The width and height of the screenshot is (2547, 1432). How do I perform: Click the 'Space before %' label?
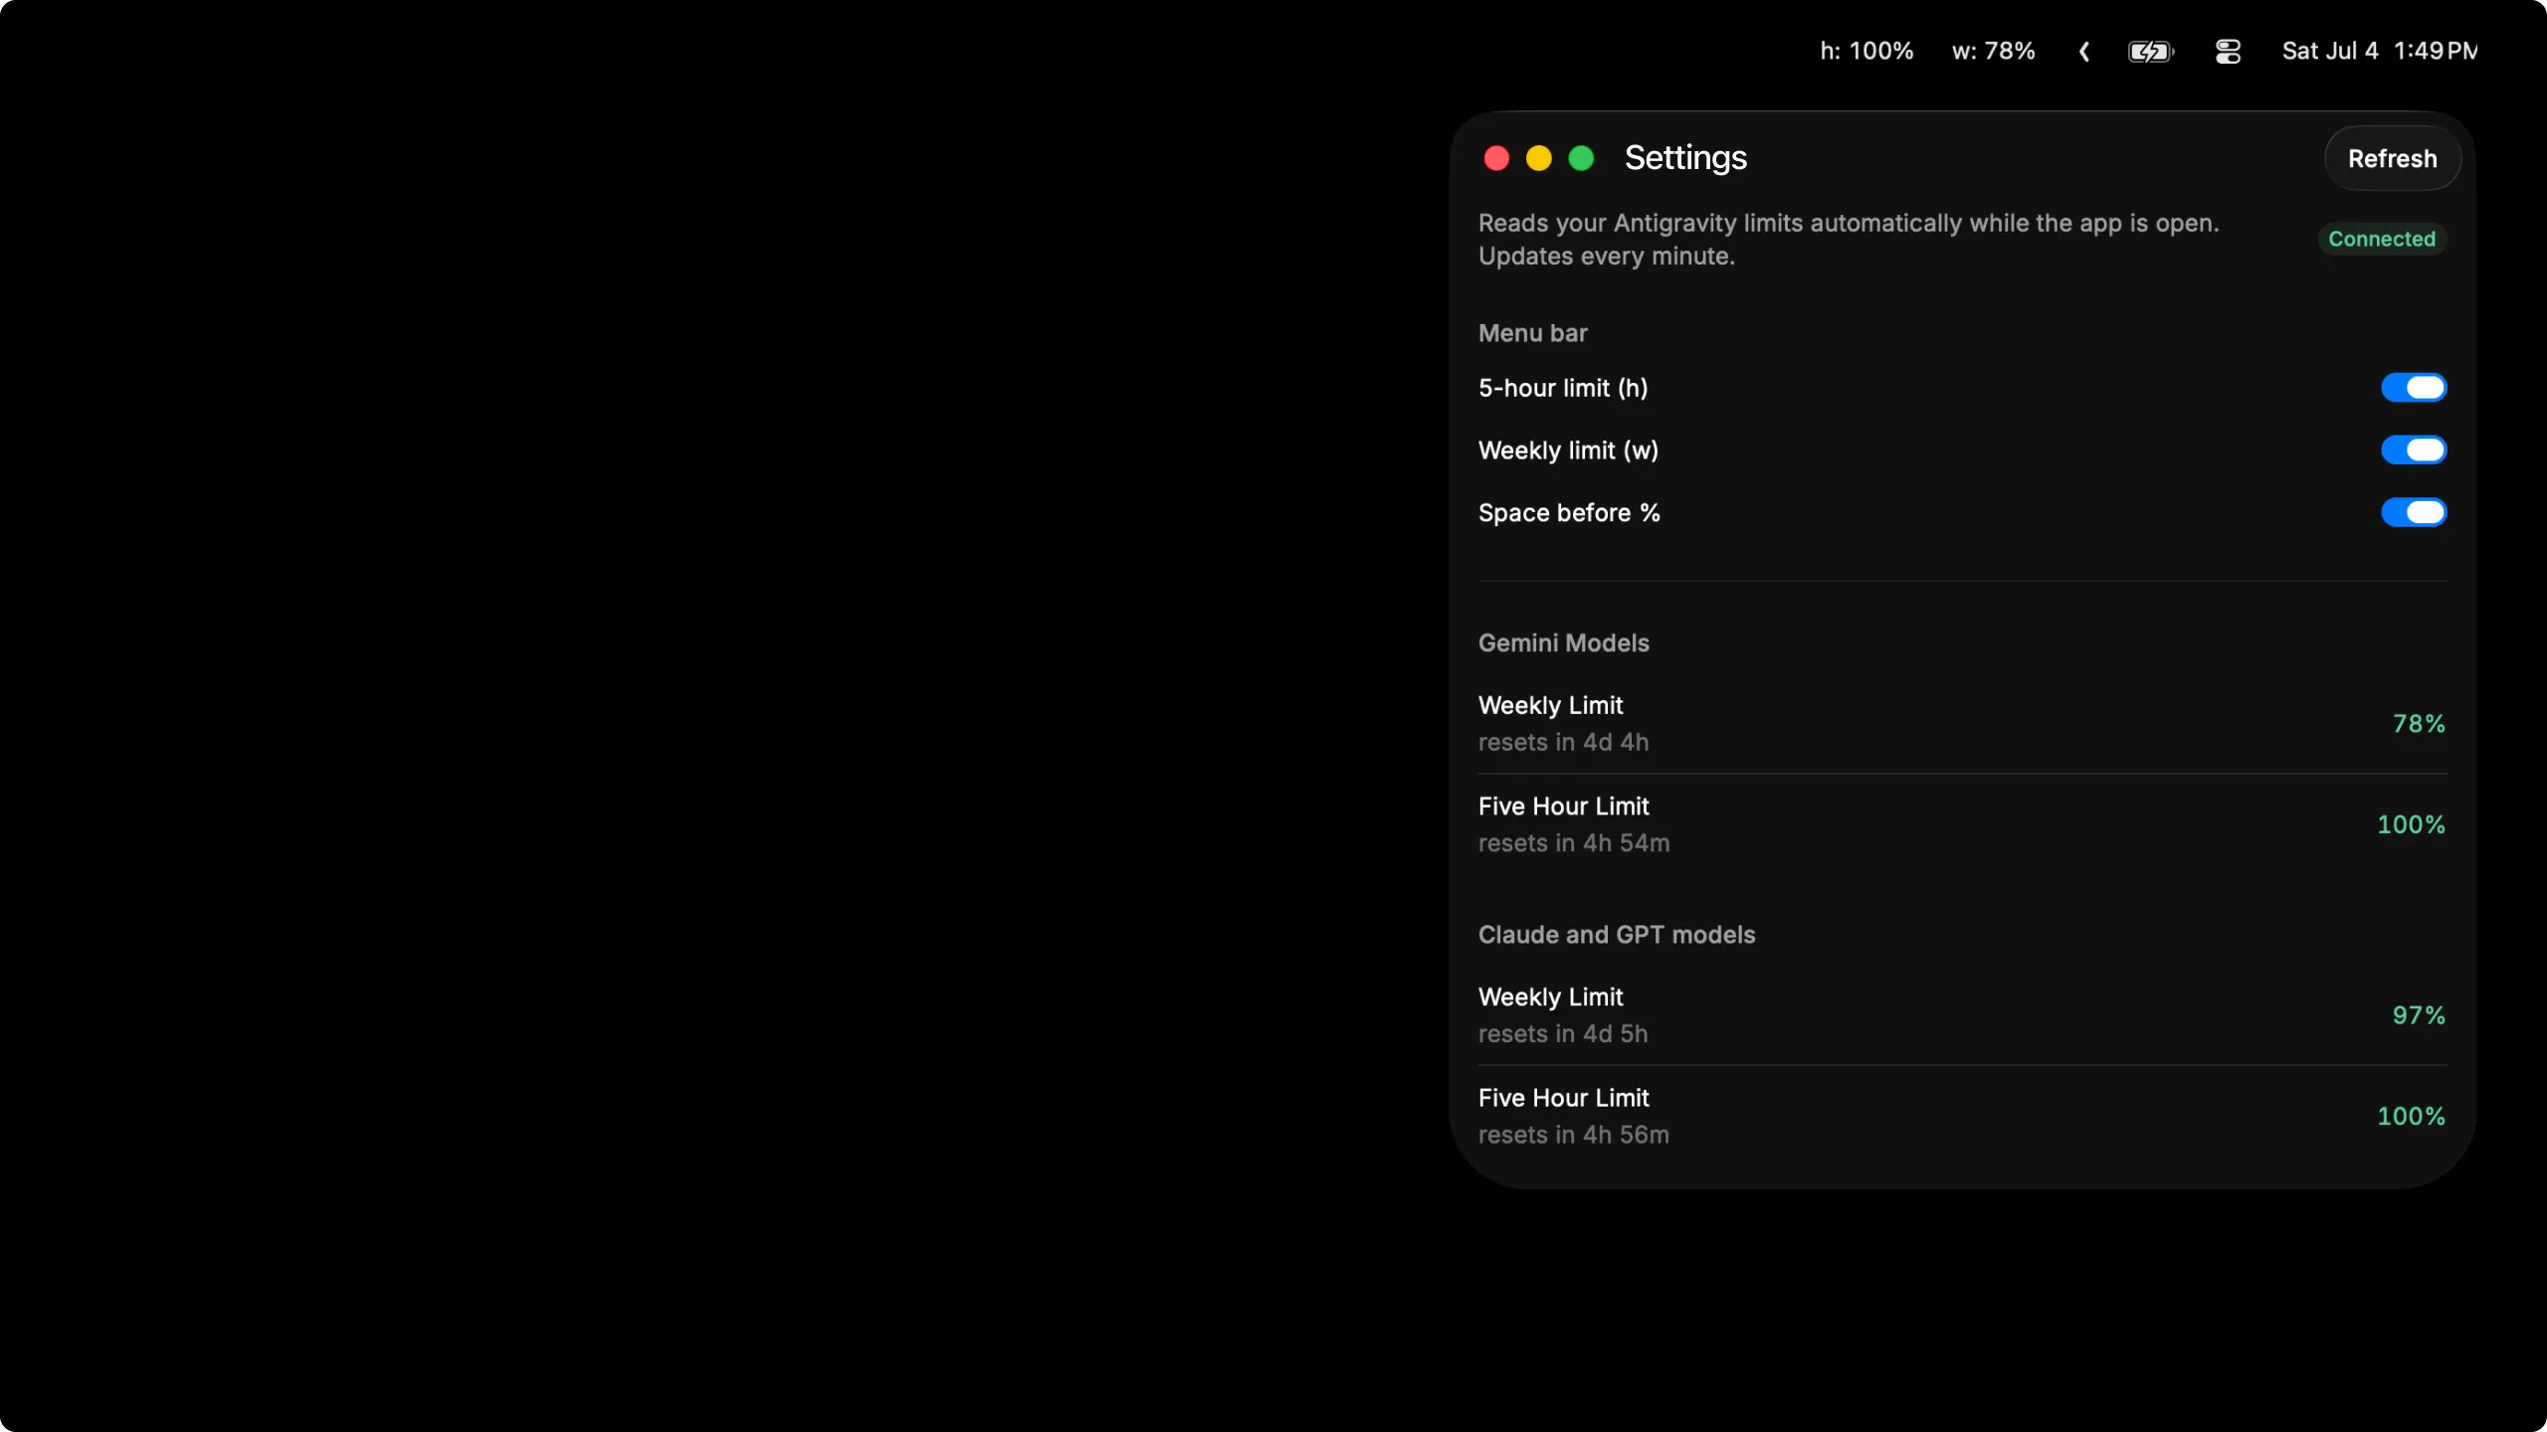[1569, 513]
